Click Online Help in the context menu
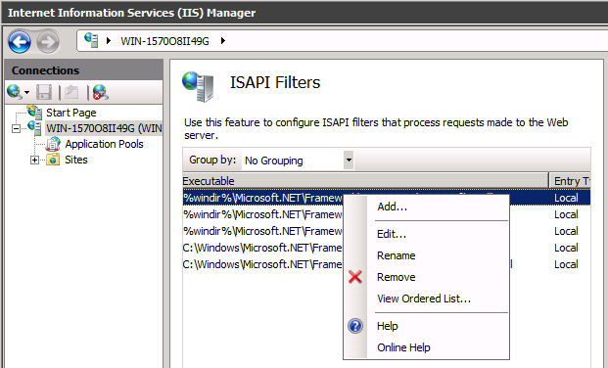Viewport: 608px width, 368px height. pyautogui.click(x=403, y=347)
